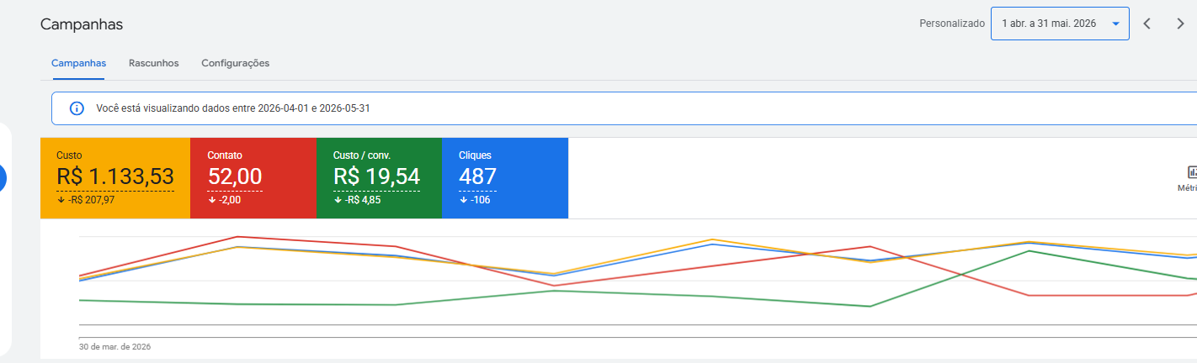Click the Campanhas page heading
Viewport: 1197px width, 363px height.
[82, 24]
